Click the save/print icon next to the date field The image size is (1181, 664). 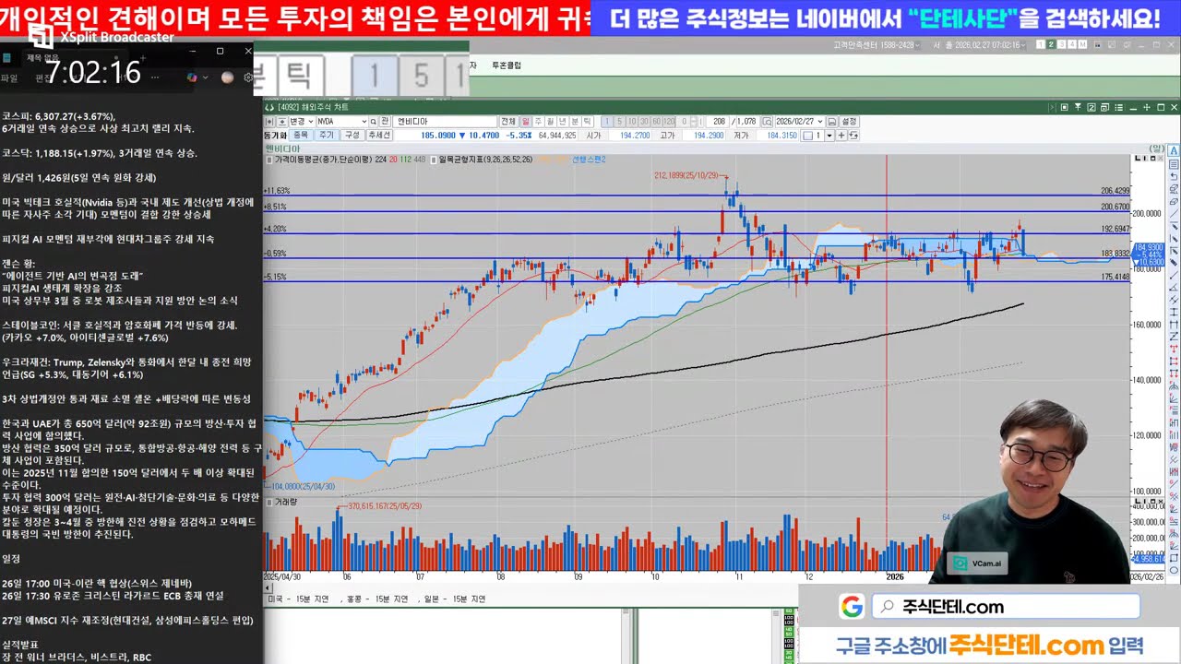832,122
